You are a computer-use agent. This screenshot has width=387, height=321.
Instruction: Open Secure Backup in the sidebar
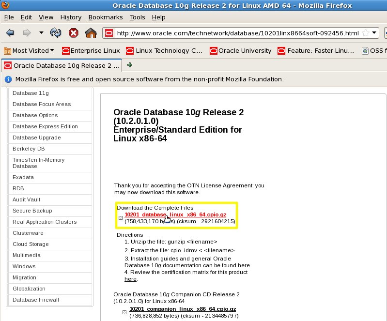click(x=50, y=211)
